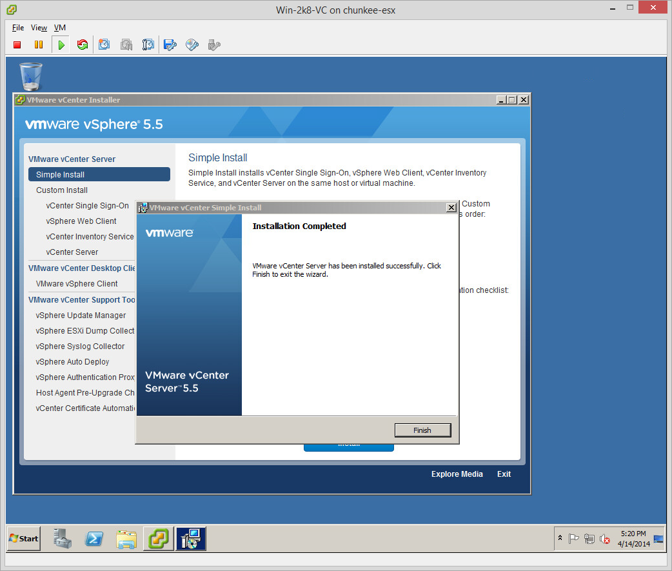Open the View menu
The width and height of the screenshot is (672, 571).
[x=39, y=28]
